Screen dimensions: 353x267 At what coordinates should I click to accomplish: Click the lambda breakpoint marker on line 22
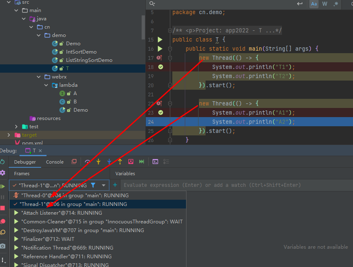159,103
